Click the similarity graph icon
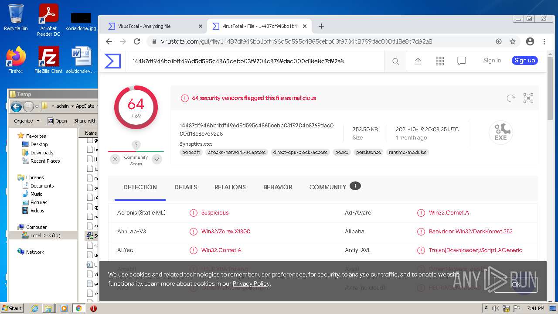This screenshot has width=558, height=314. pyautogui.click(x=528, y=98)
